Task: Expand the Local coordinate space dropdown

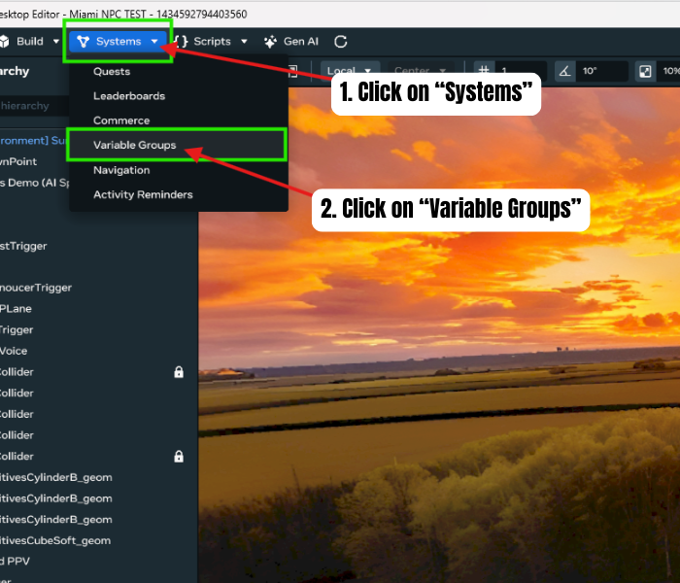Action: 351,71
